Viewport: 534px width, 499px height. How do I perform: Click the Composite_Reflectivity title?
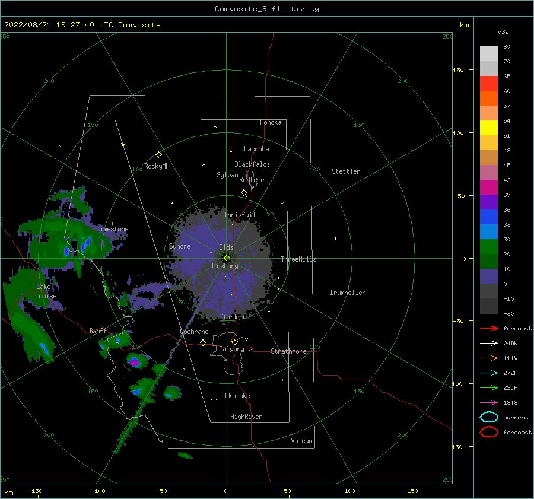[267, 9]
